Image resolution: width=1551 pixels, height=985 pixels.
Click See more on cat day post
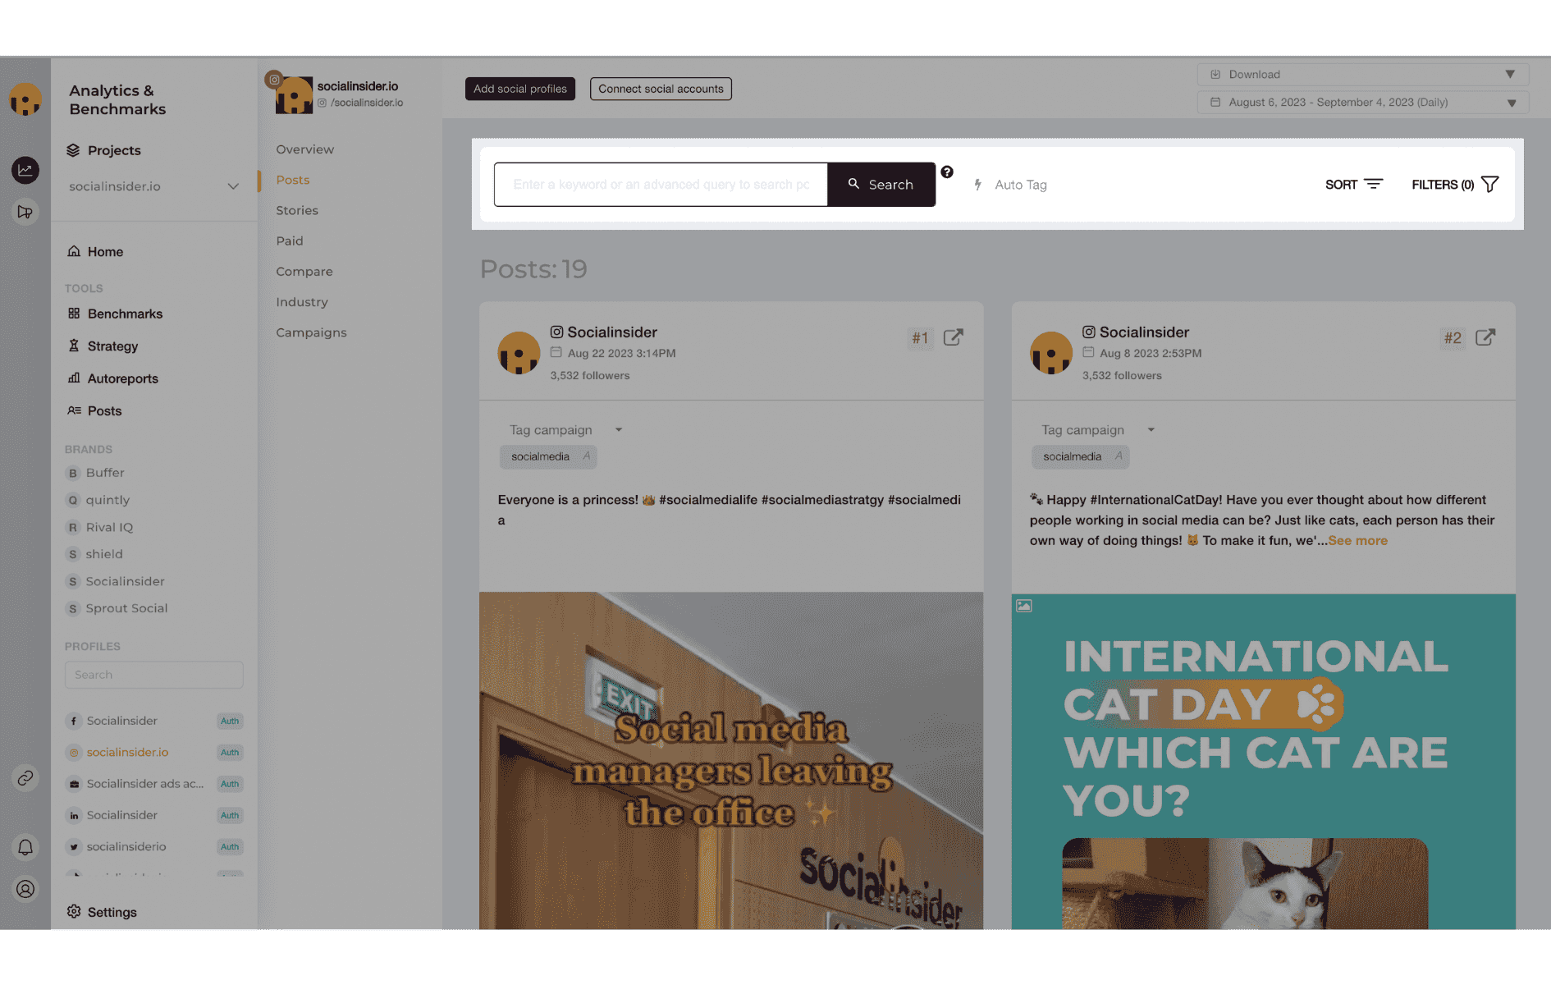coord(1357,540)
